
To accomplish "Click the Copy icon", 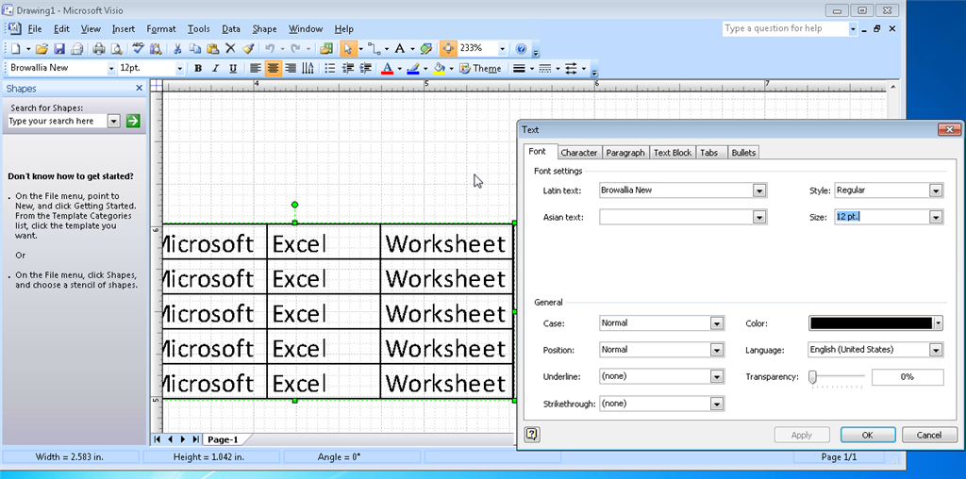I will coord(195,49).
